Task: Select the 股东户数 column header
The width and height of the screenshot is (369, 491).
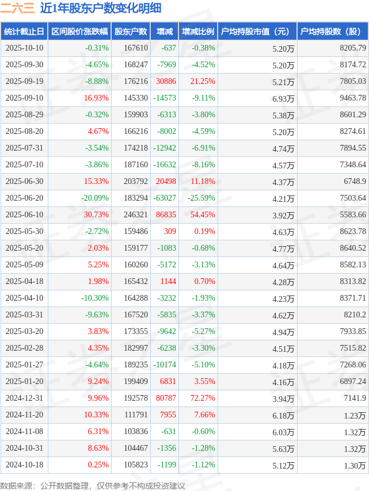Action: tap(131, 32)
